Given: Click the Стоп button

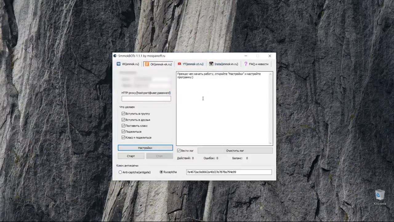Looking at the screenshot, I should tap(159, 156).
